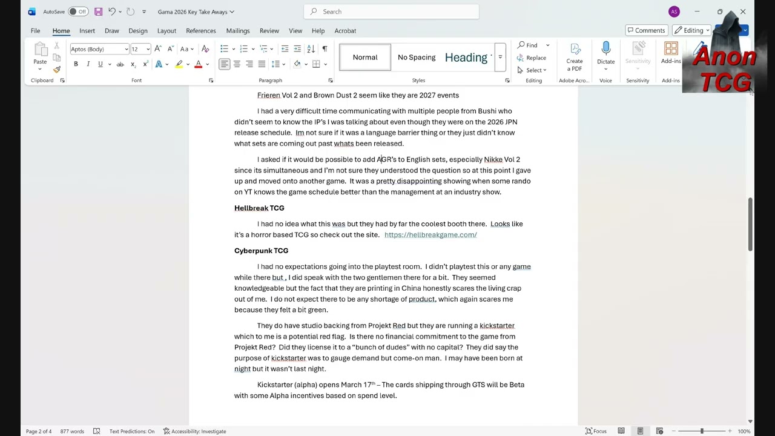The width and height of the screenshot is (775, 436).
Task: Toggle Bold formatting
Action: [x=76, y=64]
